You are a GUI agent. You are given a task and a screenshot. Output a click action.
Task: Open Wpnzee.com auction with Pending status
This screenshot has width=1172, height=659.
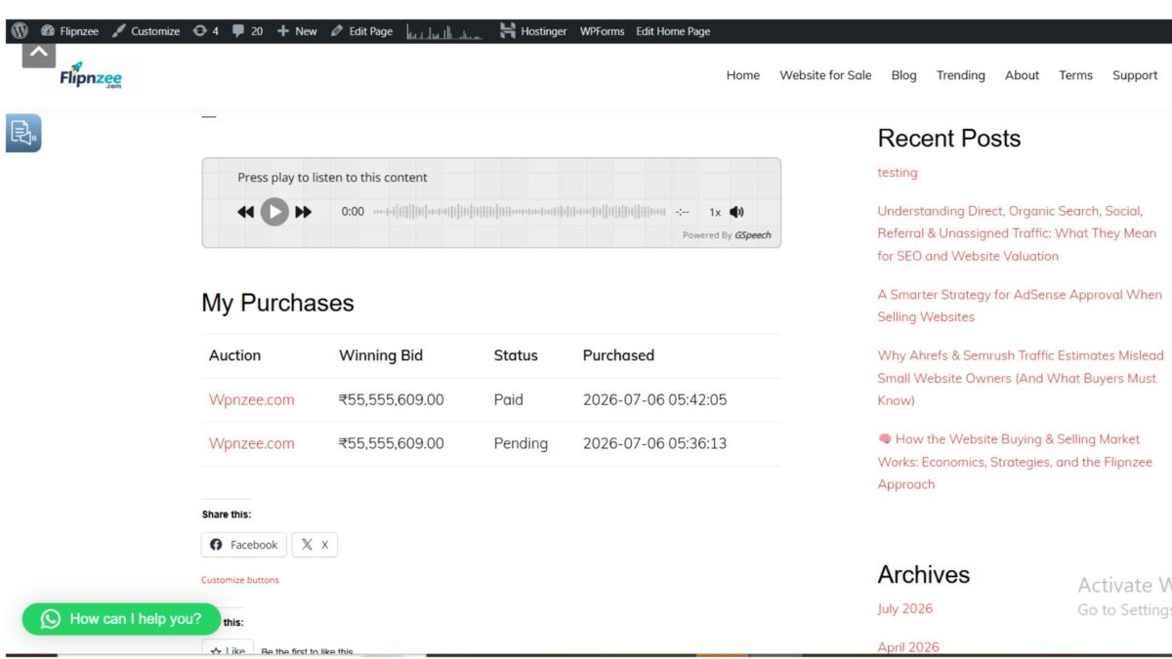point(251,443)
